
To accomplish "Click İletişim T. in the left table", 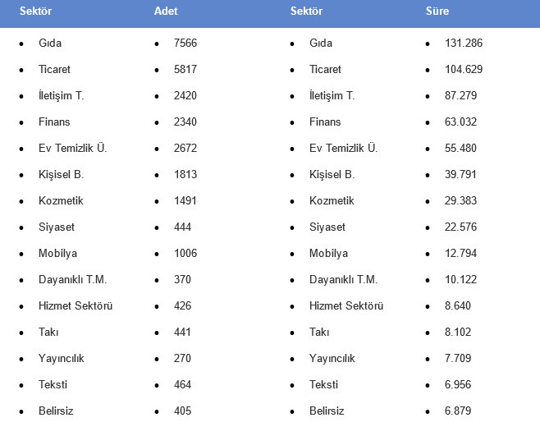I will (x=62, y=95).
